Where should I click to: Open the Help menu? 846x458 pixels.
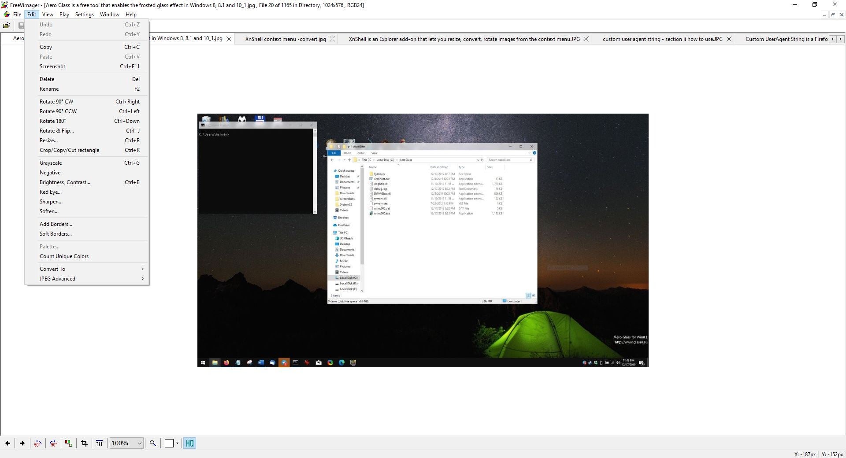pos(131,14)
